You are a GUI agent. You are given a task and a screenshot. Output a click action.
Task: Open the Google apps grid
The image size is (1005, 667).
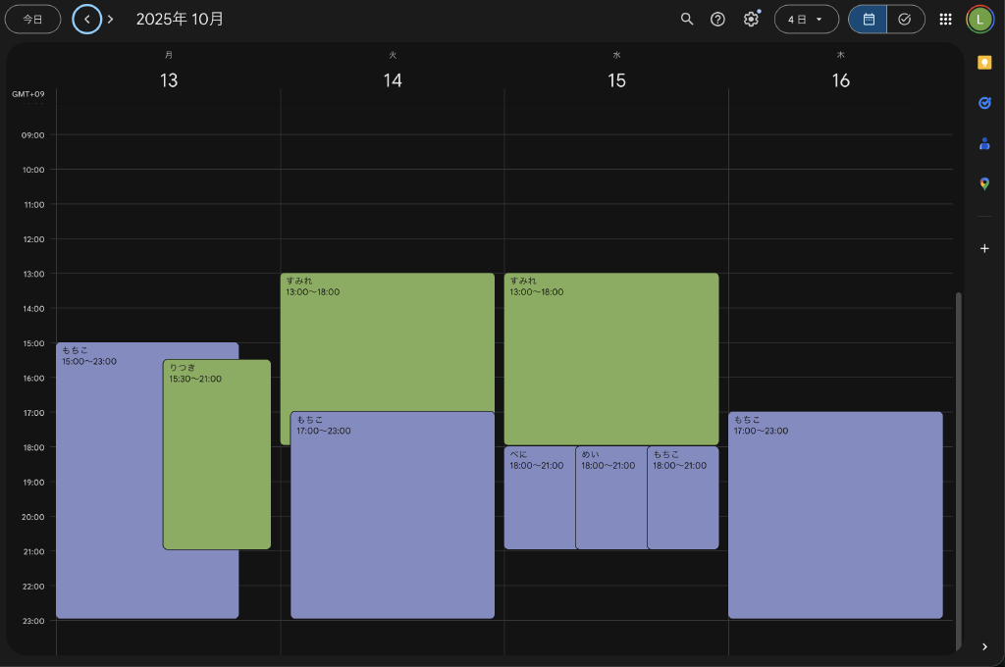[x=945, y=20]
